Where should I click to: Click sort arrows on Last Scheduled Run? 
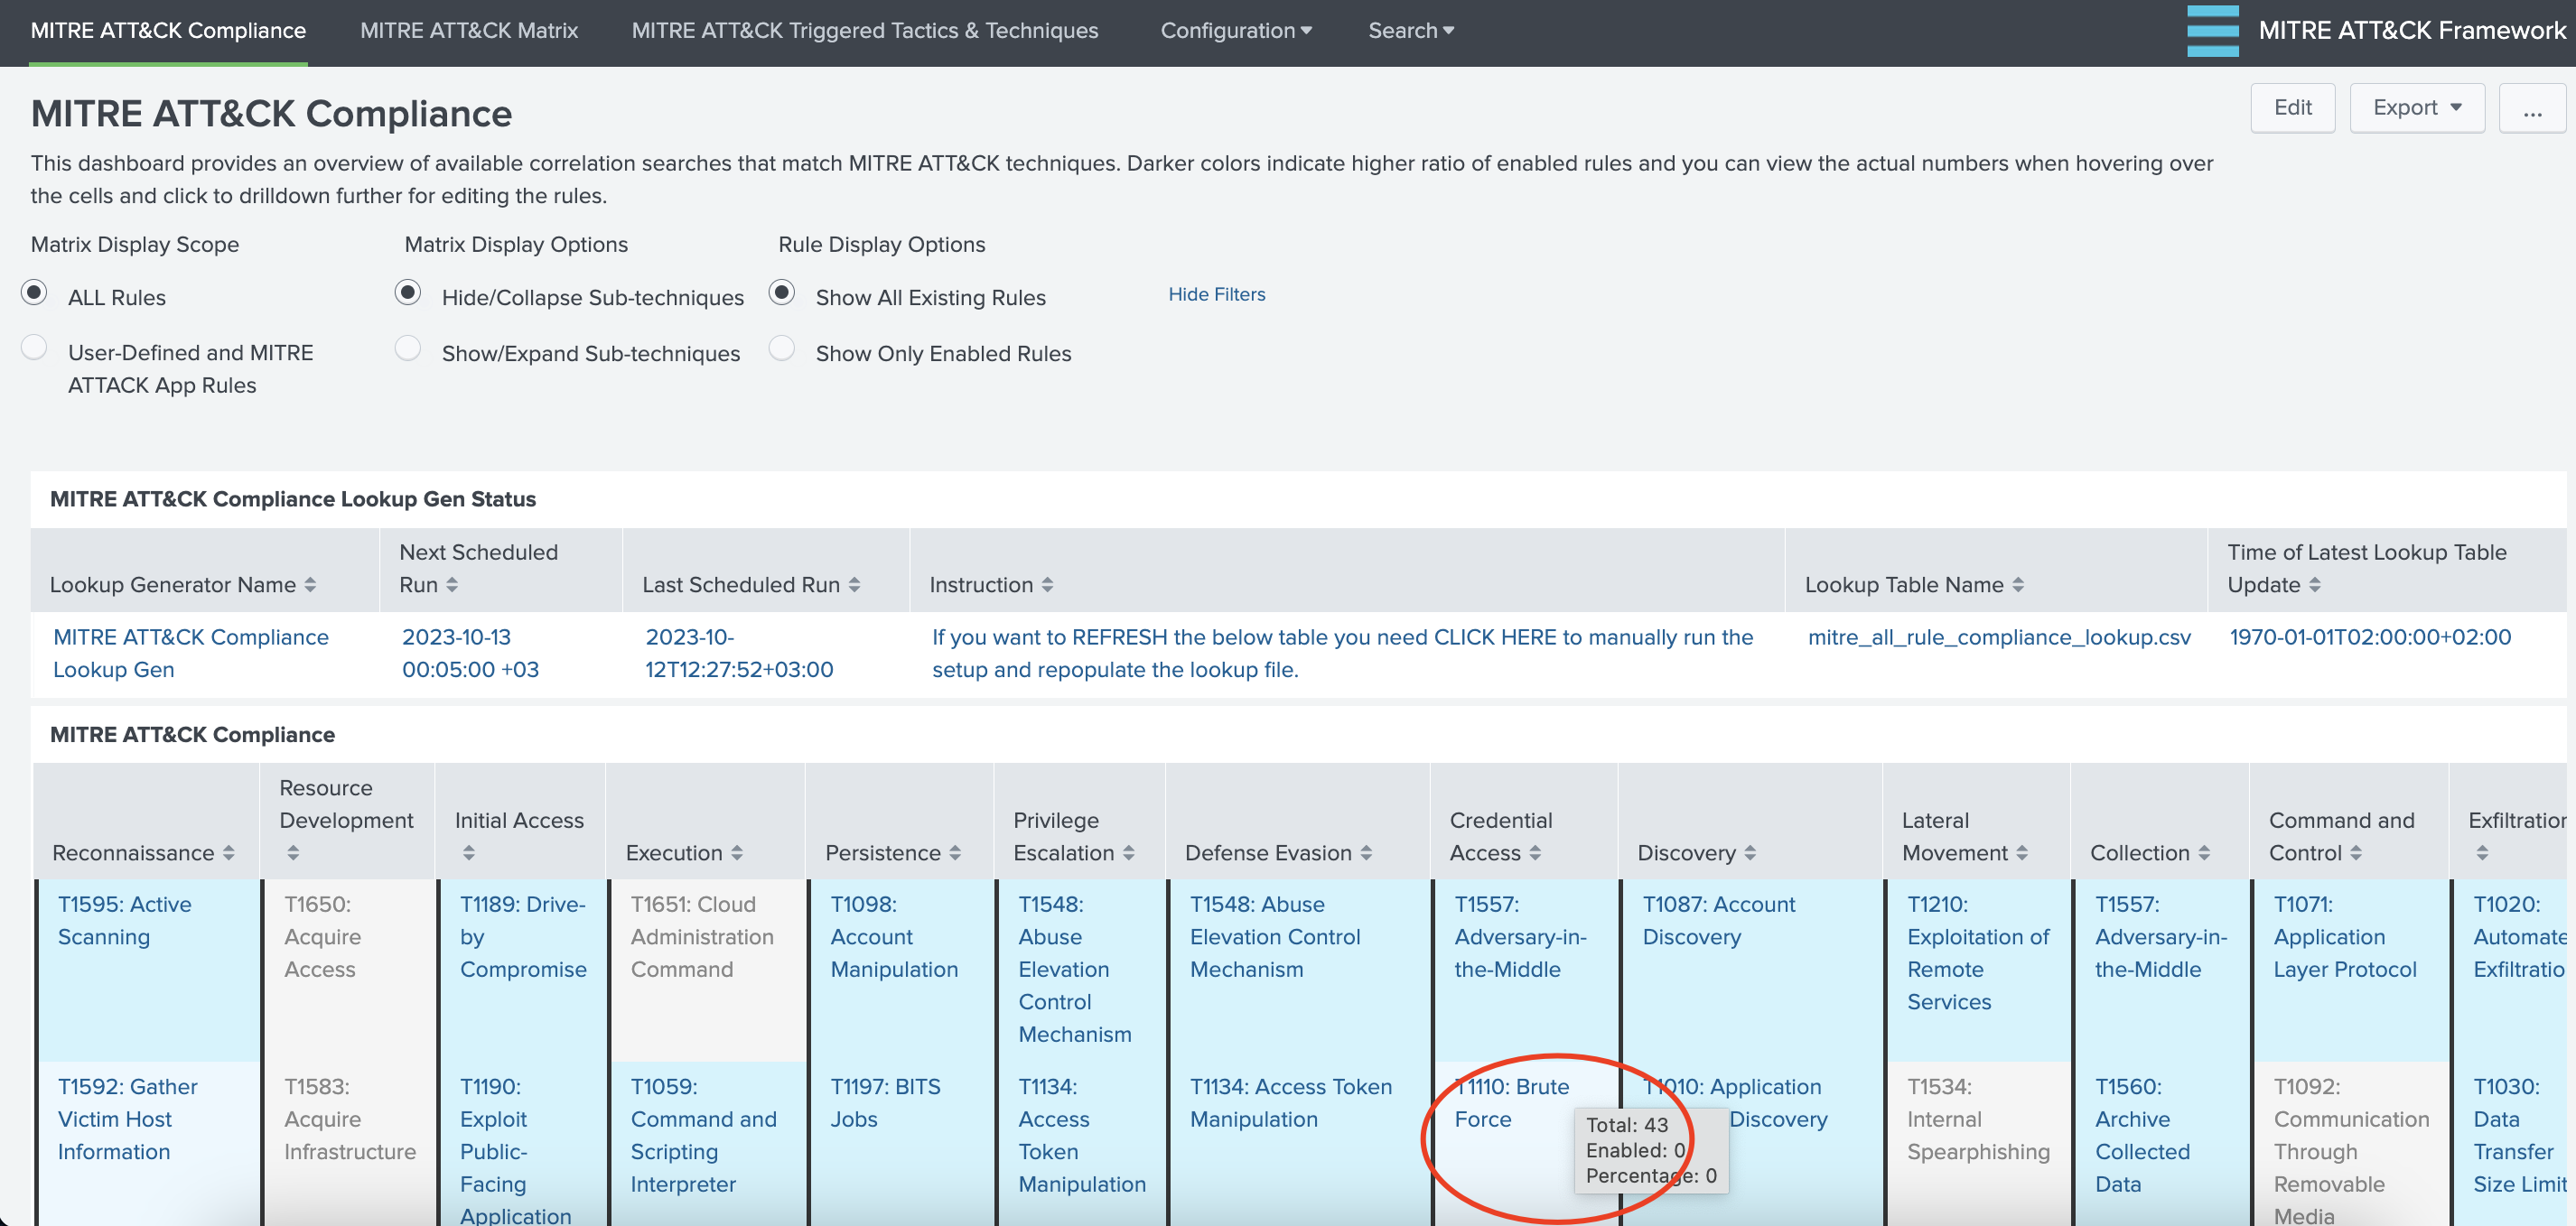(854, 586)
